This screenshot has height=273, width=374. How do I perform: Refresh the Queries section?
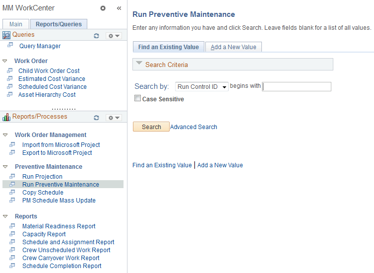click(x=96, y=36)
